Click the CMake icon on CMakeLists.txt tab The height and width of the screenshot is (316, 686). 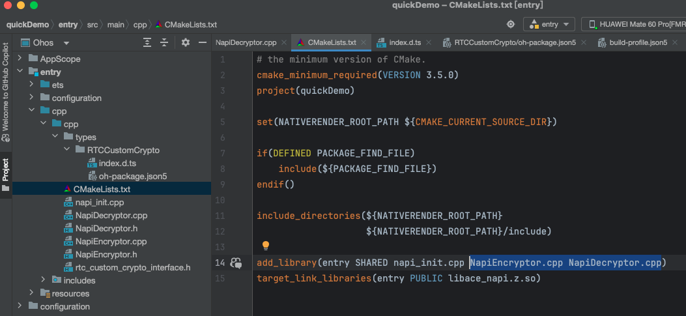tap(300, 42)
